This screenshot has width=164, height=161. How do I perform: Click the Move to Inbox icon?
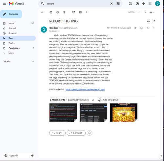(x=80, y=12)
